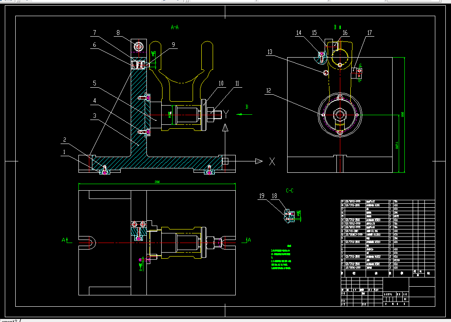The width and height of the screenshot is (451, 322).
Task: Click part balloon number 1
Action: coord(64,152)
